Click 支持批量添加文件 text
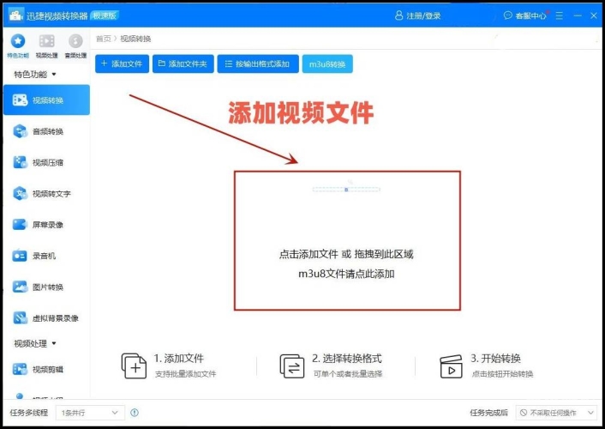 pos(186,374)
